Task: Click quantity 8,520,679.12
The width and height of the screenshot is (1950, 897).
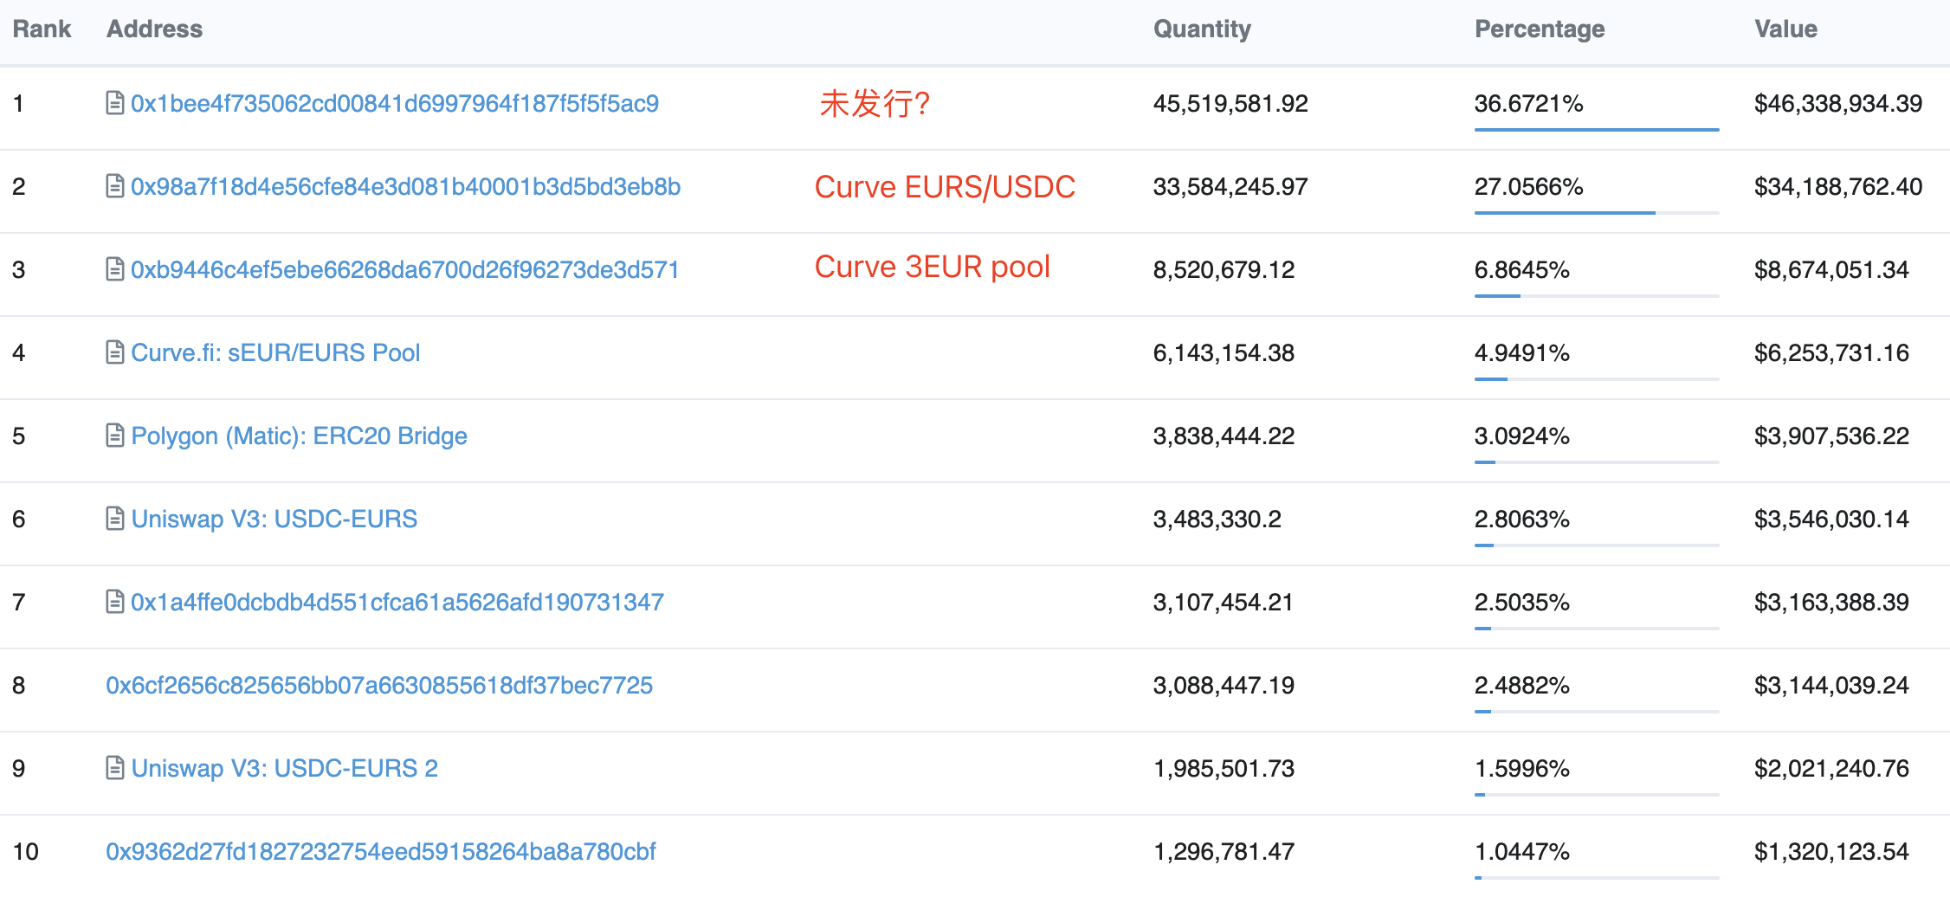Action: pyautogui.click(x=1224, y=270)
